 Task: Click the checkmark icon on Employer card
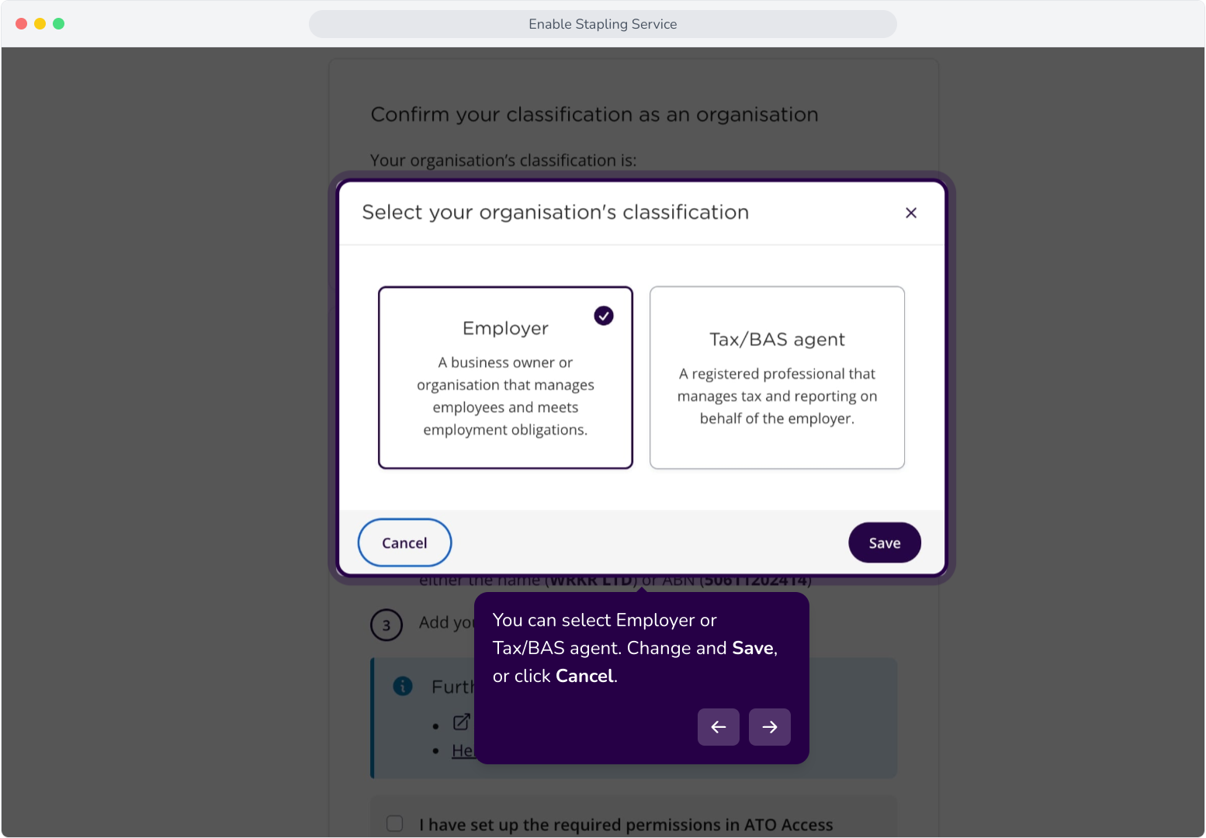pyautogui.click(x=604, y=316)
